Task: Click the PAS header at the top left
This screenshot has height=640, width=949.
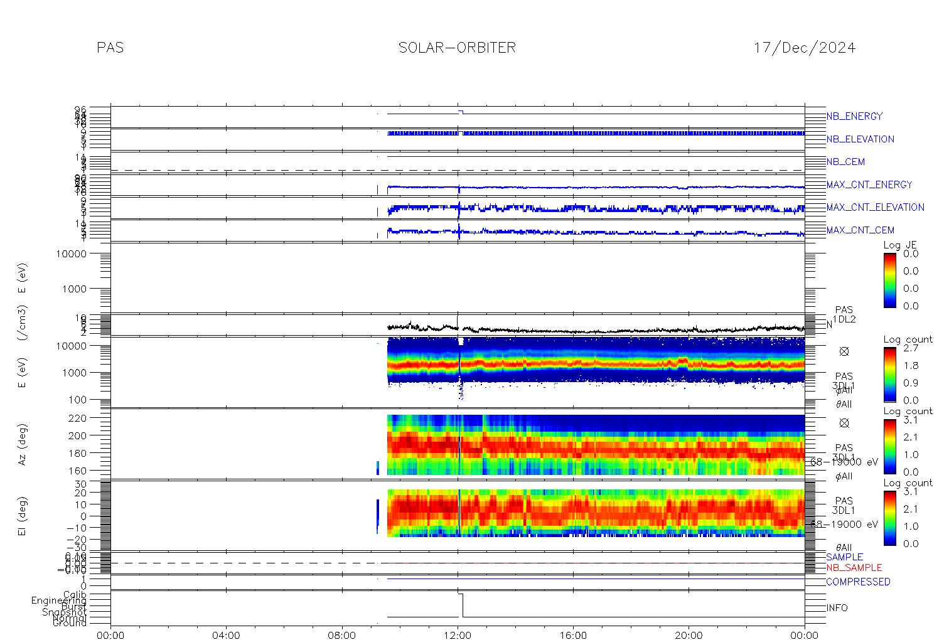Action: tap(110, 48)
